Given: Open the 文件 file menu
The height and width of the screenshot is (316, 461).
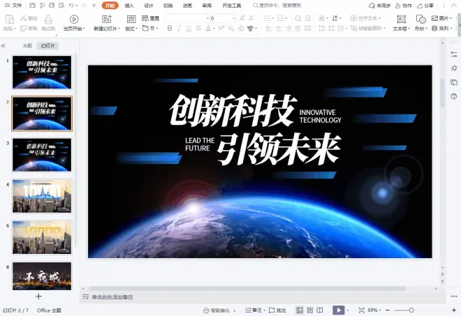Looking at the screenshot, I should point(13,6).
